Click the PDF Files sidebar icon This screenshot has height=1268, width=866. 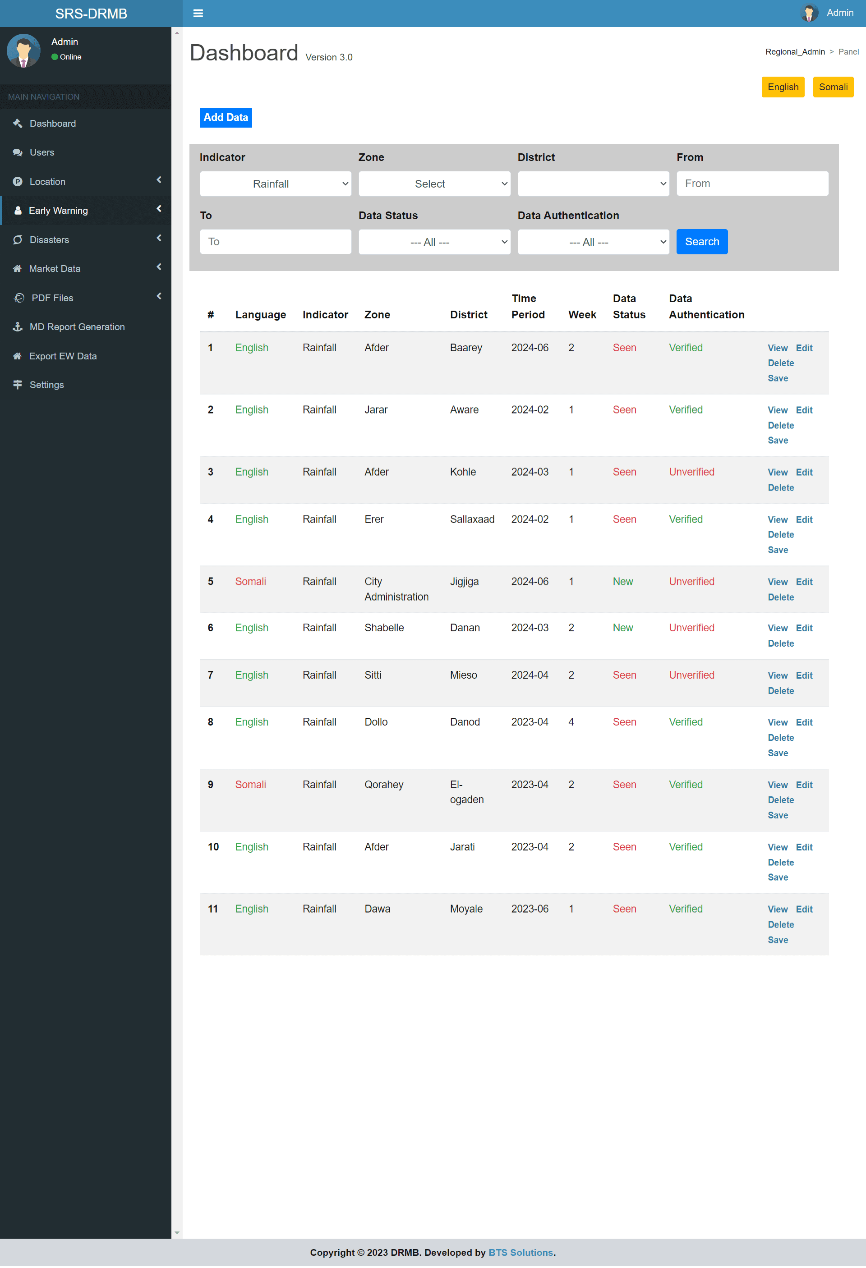[19, 298]
